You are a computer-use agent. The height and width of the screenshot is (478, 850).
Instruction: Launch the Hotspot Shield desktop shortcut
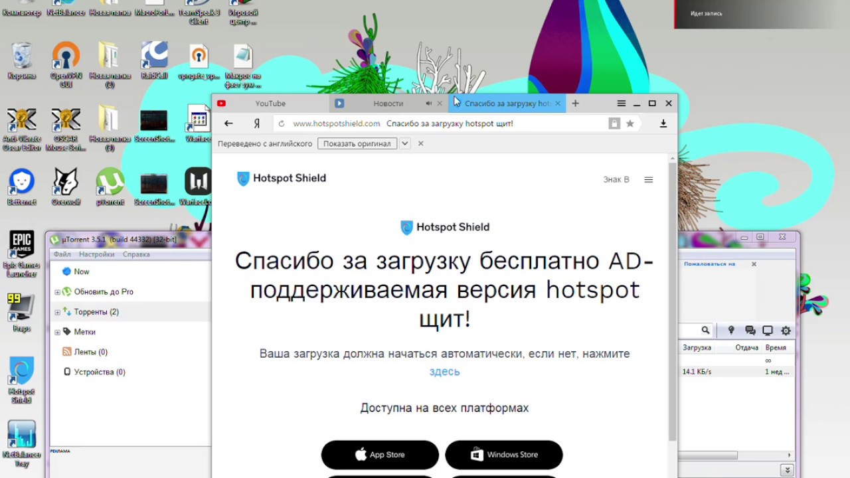click(x=22, y=380)
